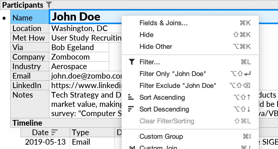The height and width of the screenshot is (149, 278).
Task: Select the 2019-05-13 date entry
Action: [x=45, y=142]
